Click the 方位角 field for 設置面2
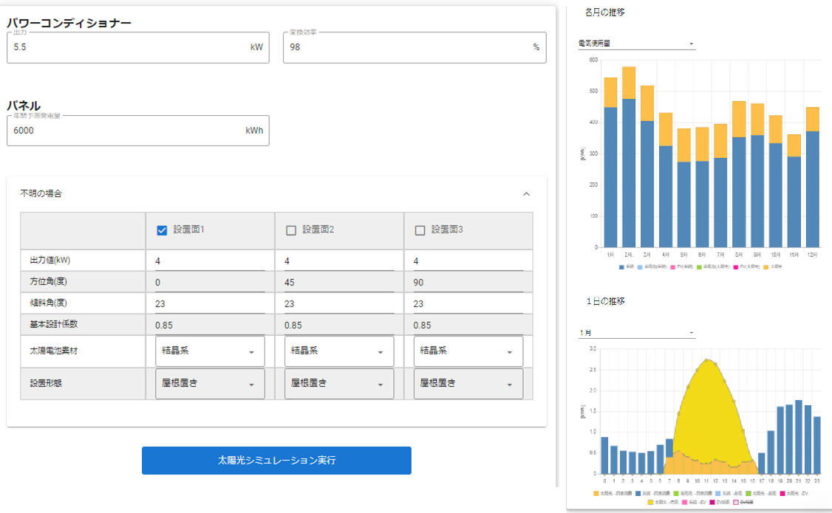Screen dimensions: 832x513 [339, 283]
